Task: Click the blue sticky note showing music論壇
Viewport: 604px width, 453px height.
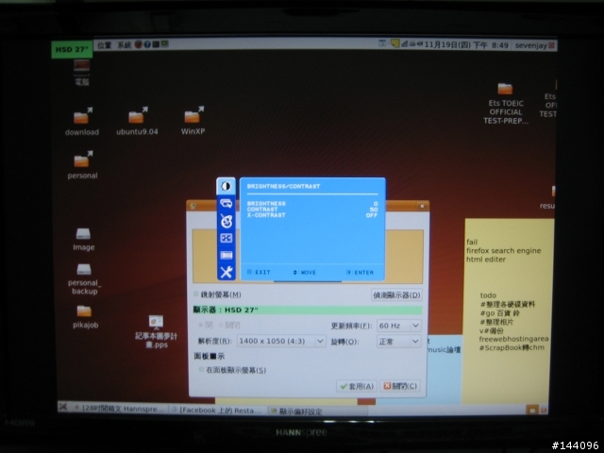Action: (443, 369)
